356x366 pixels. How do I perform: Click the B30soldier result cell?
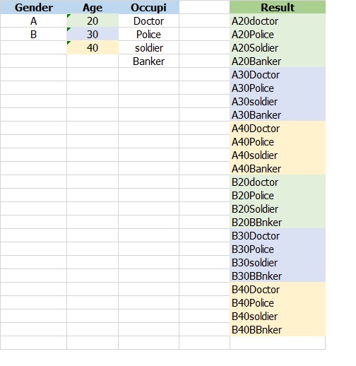(278, 262)
